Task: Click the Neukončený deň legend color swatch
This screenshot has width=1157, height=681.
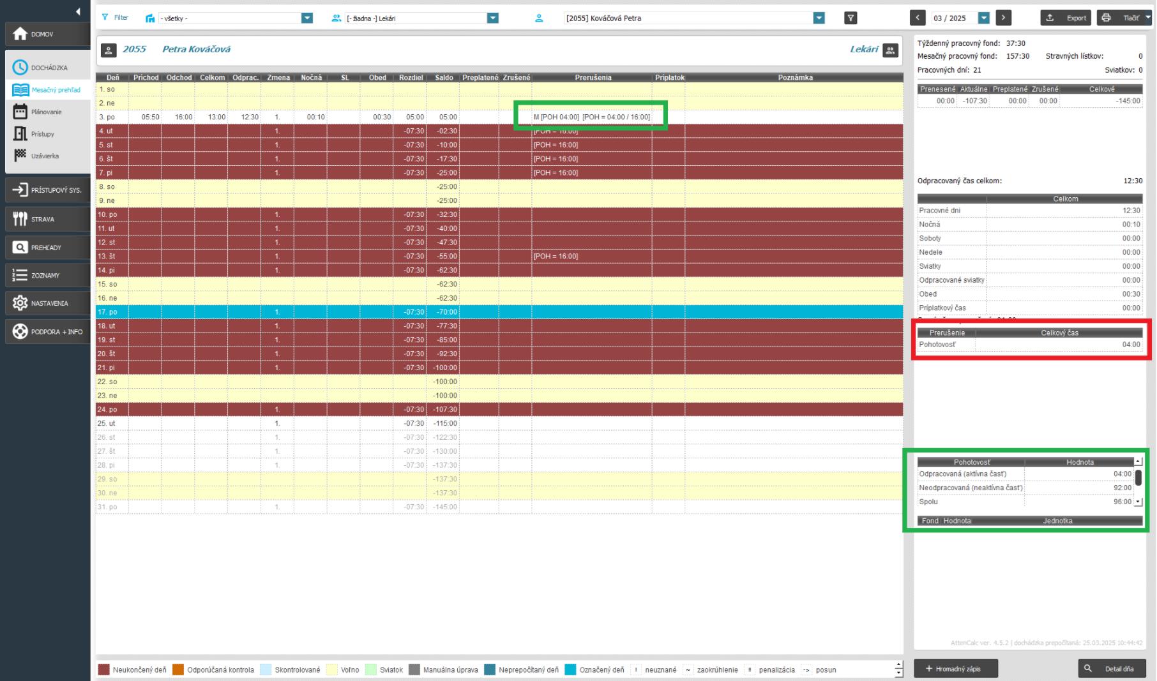Action: (103, 670)
